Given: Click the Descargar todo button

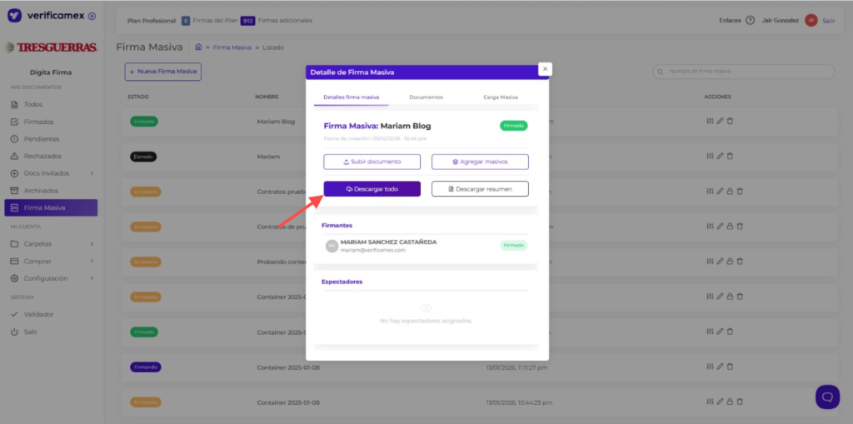Looking at the screenshot, I should tap(372, 189).
